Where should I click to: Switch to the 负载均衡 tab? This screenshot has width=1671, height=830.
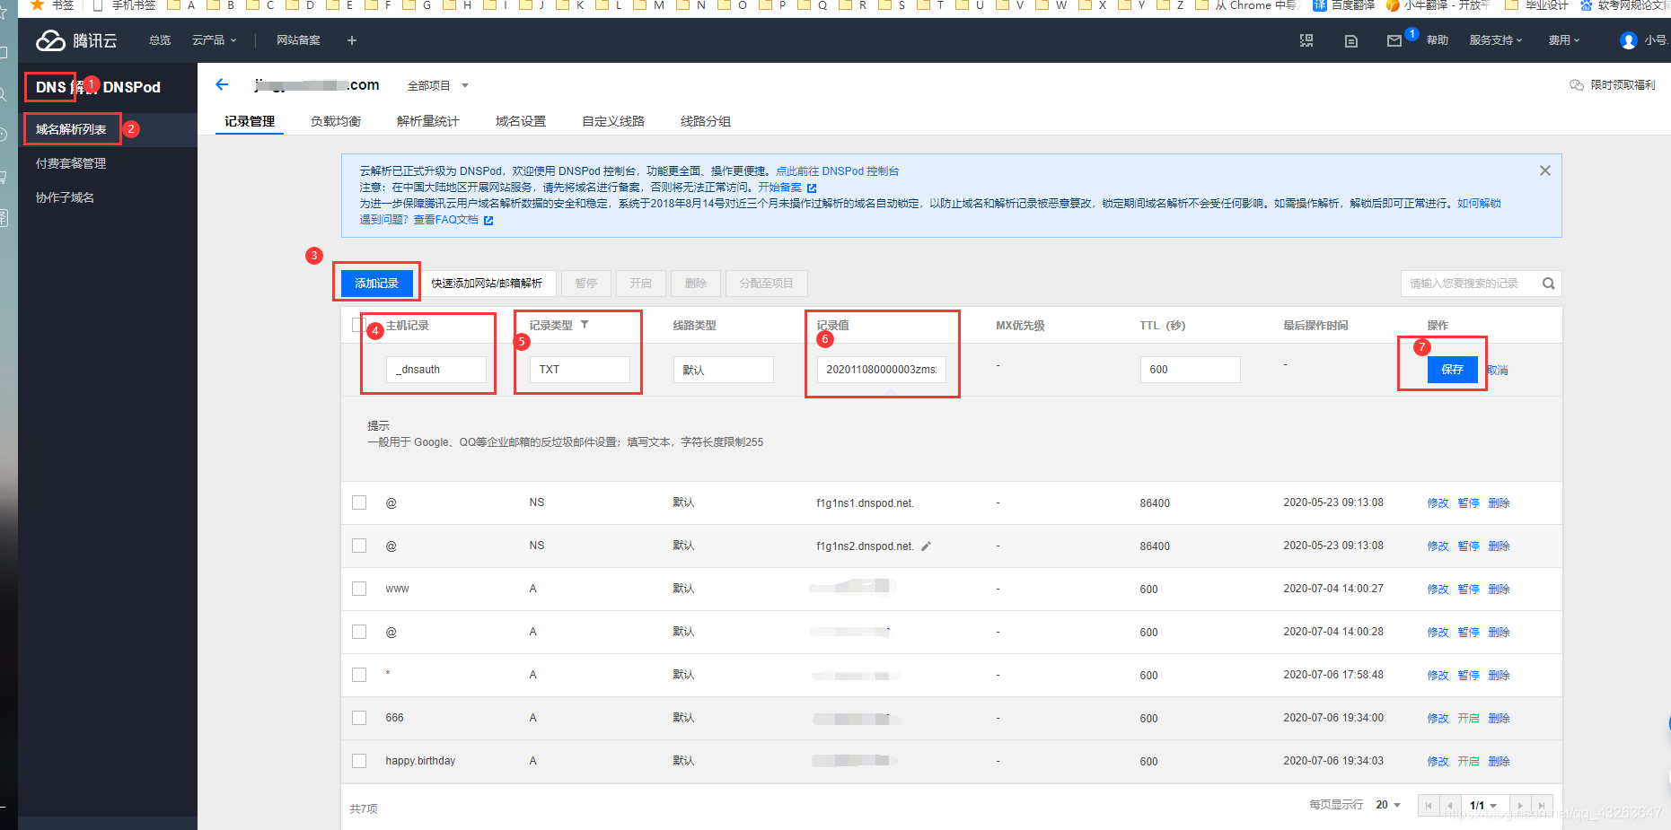(x=336, y=121)
